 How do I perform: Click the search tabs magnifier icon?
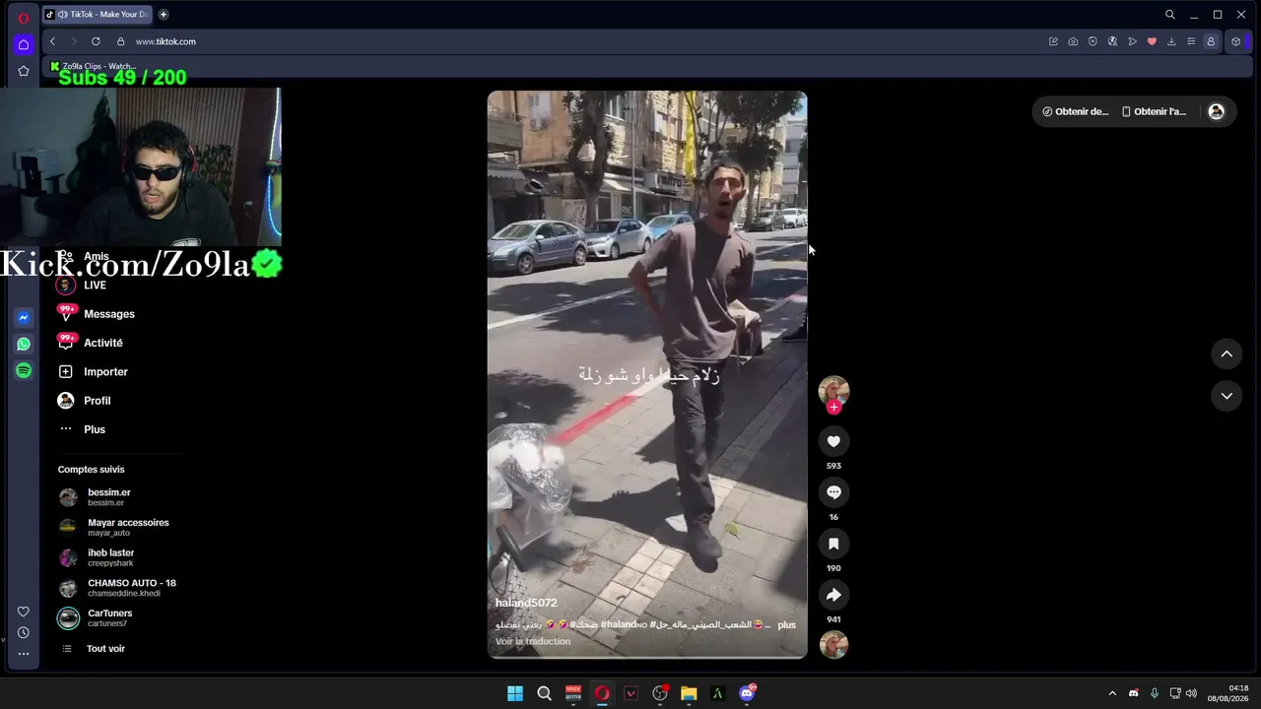[1170, 15]
